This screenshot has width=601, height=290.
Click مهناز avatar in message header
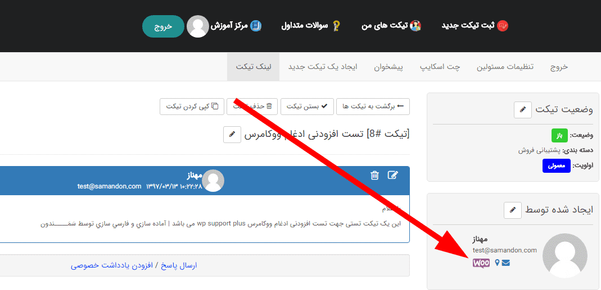click(213, 181)
